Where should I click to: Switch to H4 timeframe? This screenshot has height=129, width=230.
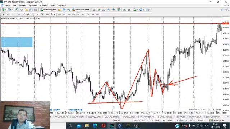click(x=83, y=14)
